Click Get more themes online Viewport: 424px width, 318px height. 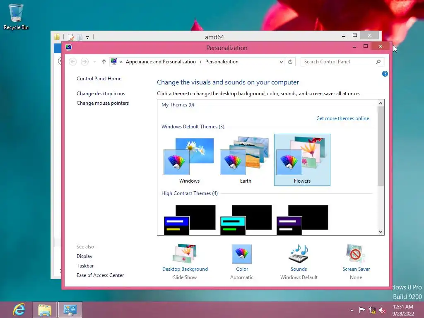tap(342, 118)
